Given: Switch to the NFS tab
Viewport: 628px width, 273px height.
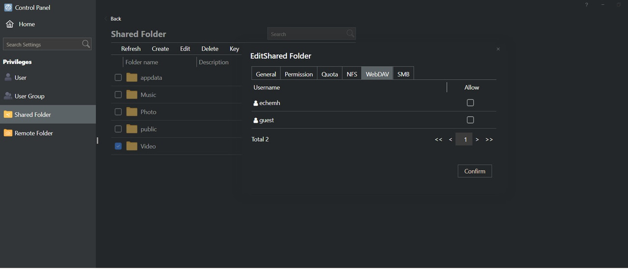Looking at the screenshot, I should coord(352,74).
